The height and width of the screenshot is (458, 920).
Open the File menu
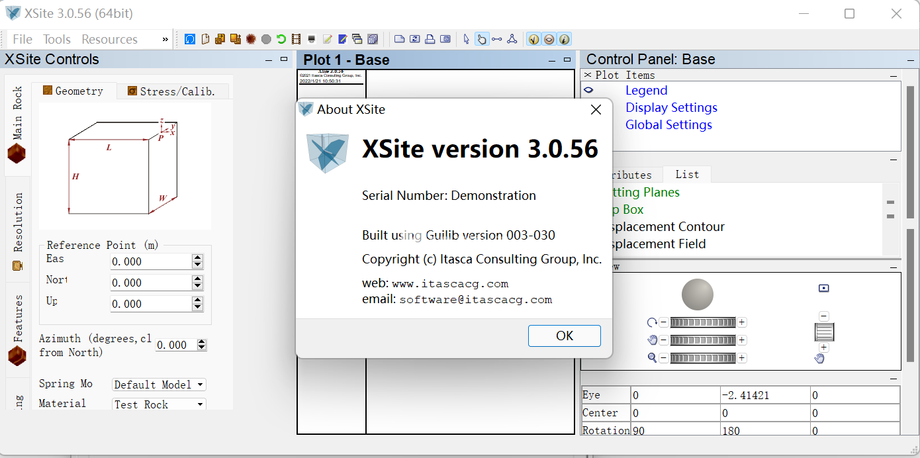(x=23, y=39)
